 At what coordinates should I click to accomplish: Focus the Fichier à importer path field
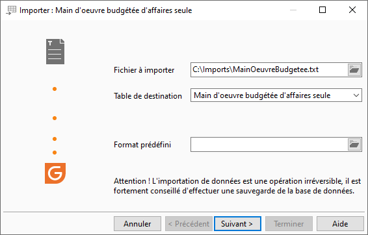pyautogui.click(x=269, y=69)
